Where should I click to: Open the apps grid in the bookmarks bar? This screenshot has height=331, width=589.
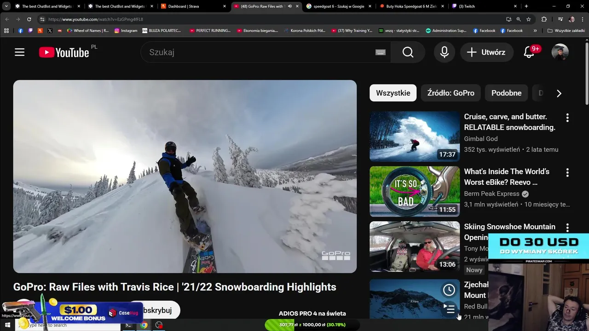coord(6,31)
